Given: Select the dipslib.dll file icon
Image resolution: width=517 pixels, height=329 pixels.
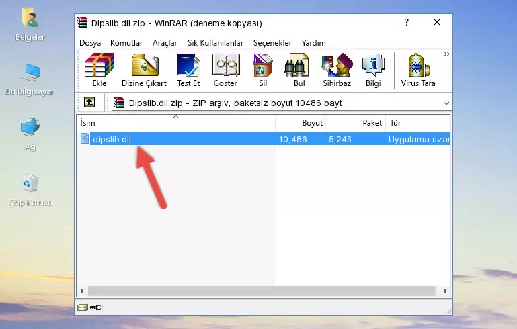Looking at the screenshot, I should pyautogui.click(x=85, y=138).
